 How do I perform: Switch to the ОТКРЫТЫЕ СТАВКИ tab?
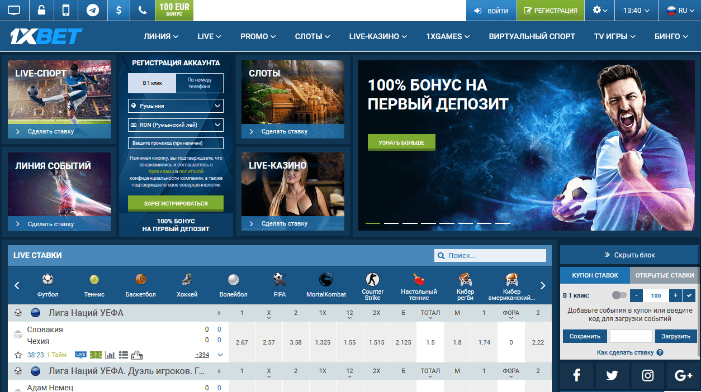pos(665,275)
